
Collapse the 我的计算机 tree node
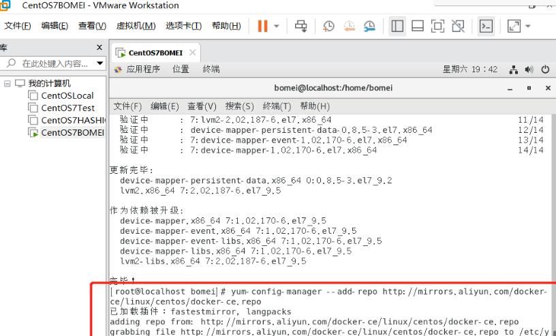point(7,84)
